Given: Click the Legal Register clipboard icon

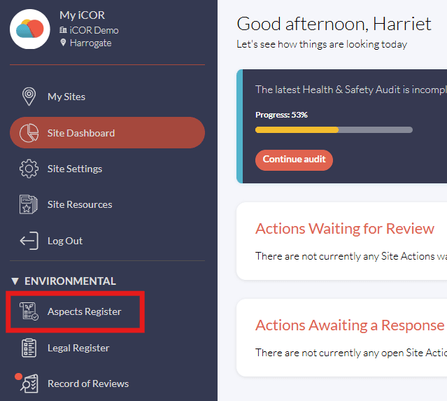Looking at the screenshot, I should pyautogui.click(x=29, y=348).
